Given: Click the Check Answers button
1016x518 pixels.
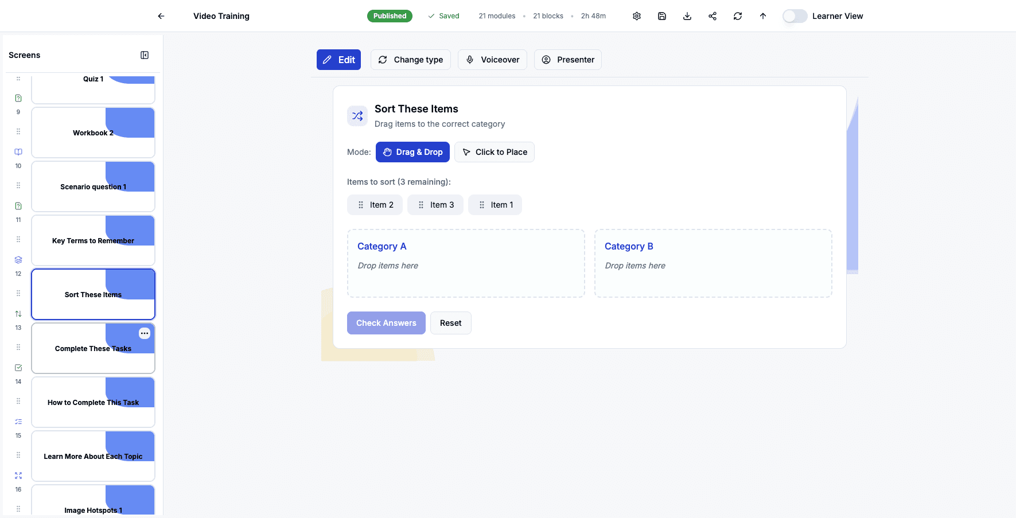Looking at the screenshot, I should pyautogui.click(x=386, y=322).
